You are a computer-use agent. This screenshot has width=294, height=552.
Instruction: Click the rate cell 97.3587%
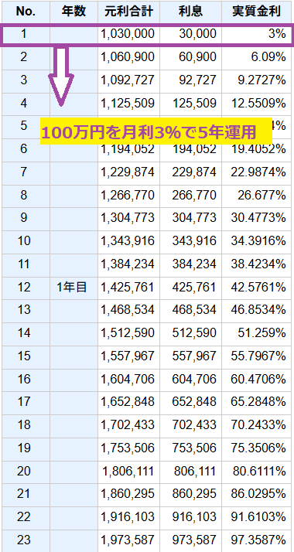[x=257, y=540]
